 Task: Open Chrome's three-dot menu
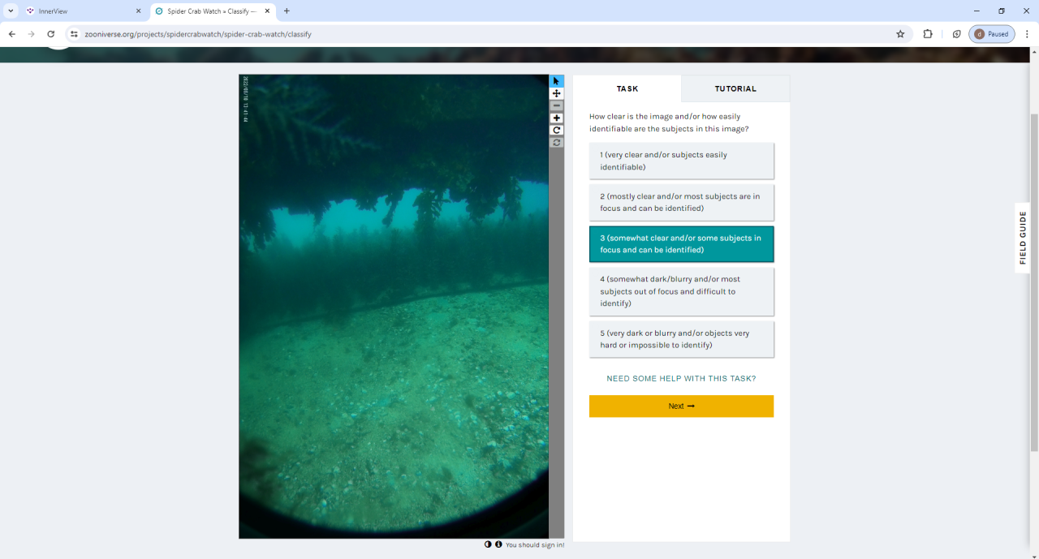point(1027,34)
